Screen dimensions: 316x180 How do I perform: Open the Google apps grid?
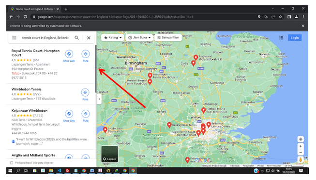coord(281,38)
